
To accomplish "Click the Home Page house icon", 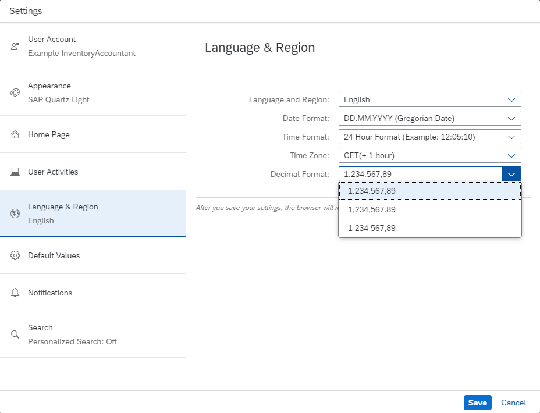I will [x=15, y=134].
